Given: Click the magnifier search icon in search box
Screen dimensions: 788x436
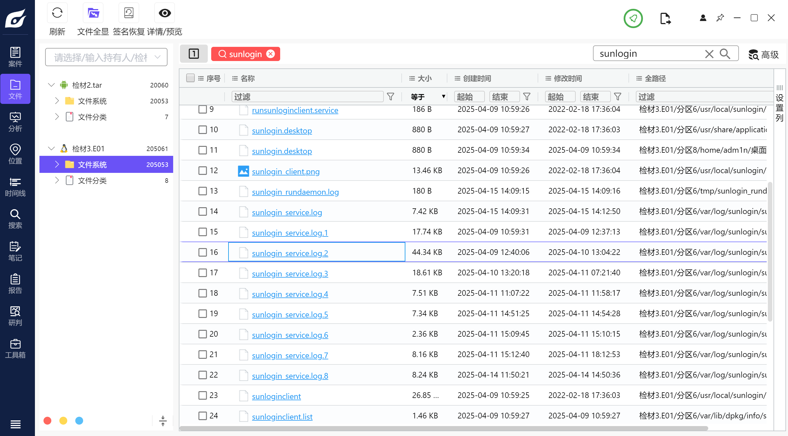Looking at the screenshot, I should pos(725,54).
